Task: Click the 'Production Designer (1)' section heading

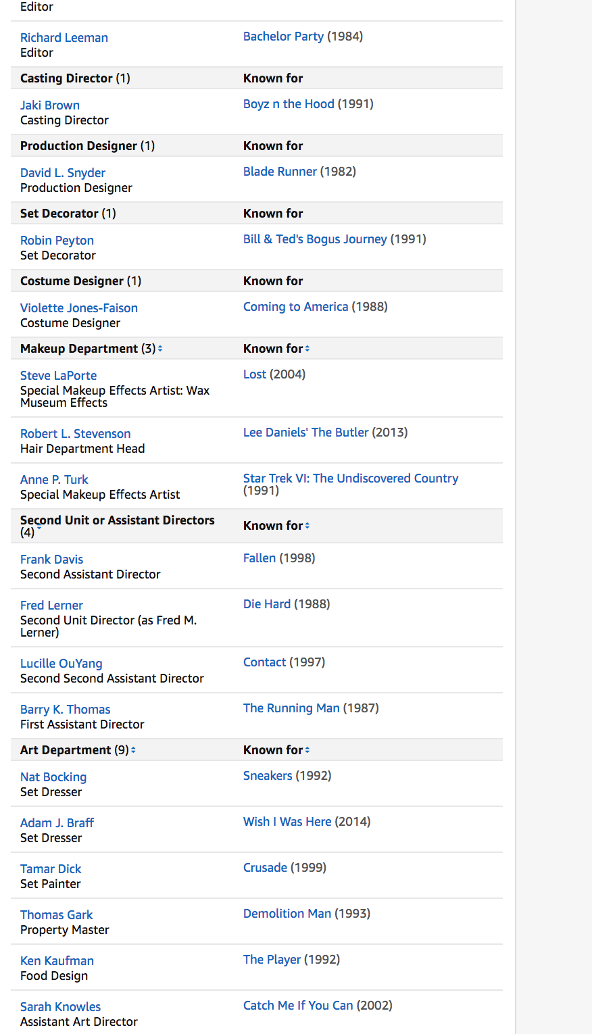Action: [x=87, y=146]
